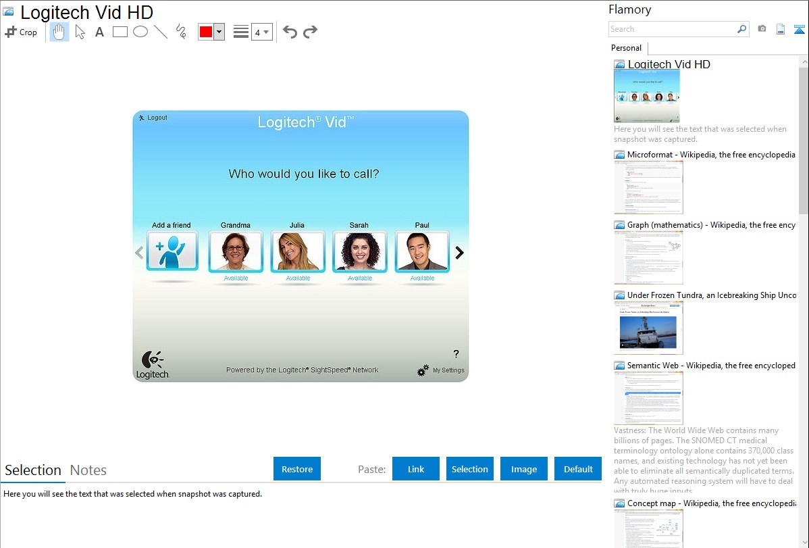Select Grandma's contact photo
Screen dimensions: 809x548
pyautogui.click(x=236, y=251)
